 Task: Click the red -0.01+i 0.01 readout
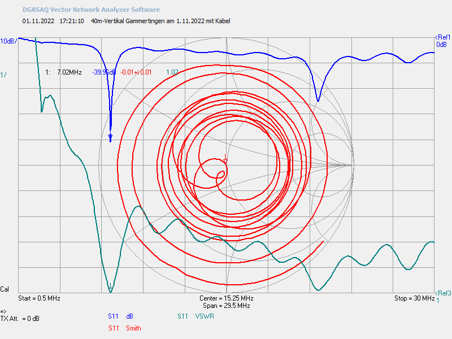[136, 72]
